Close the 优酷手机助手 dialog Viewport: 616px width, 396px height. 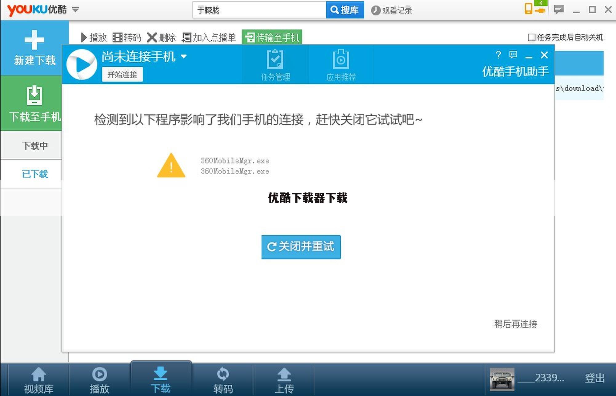coord(544,55)
